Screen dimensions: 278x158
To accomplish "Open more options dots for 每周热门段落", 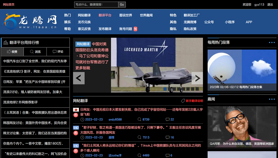I will 272,42.
